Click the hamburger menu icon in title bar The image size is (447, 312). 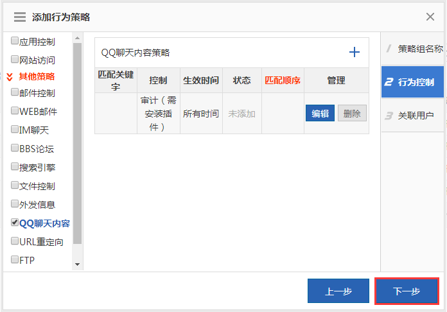(20, 17)
